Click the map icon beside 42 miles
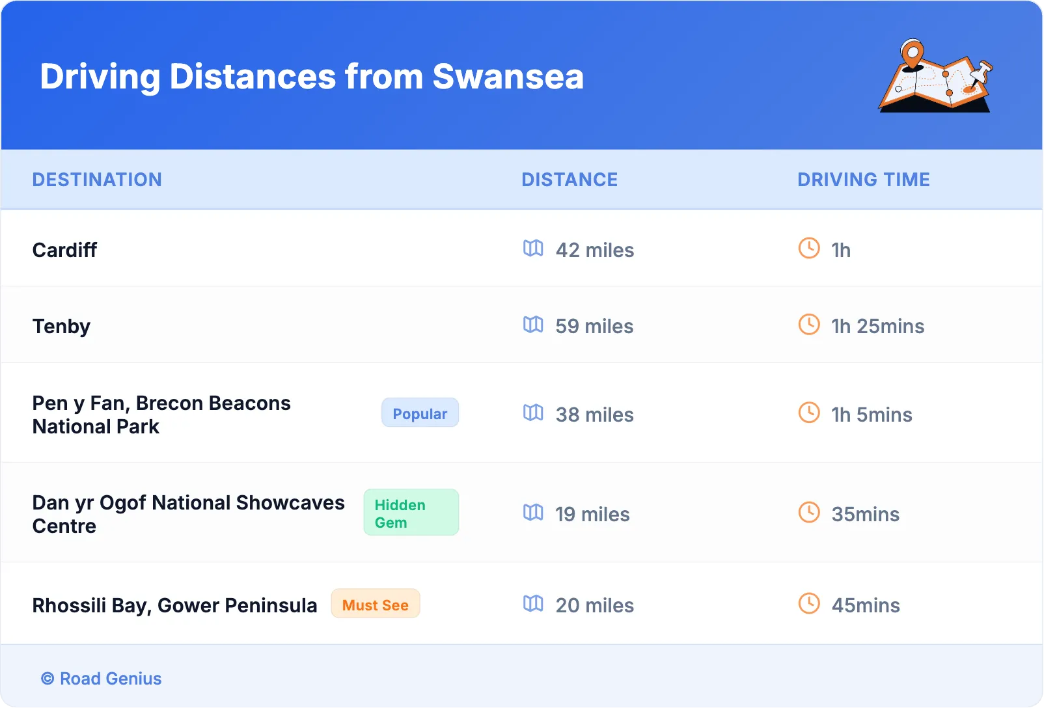This screenshot has height=708, width=1044. pos(533,249)
